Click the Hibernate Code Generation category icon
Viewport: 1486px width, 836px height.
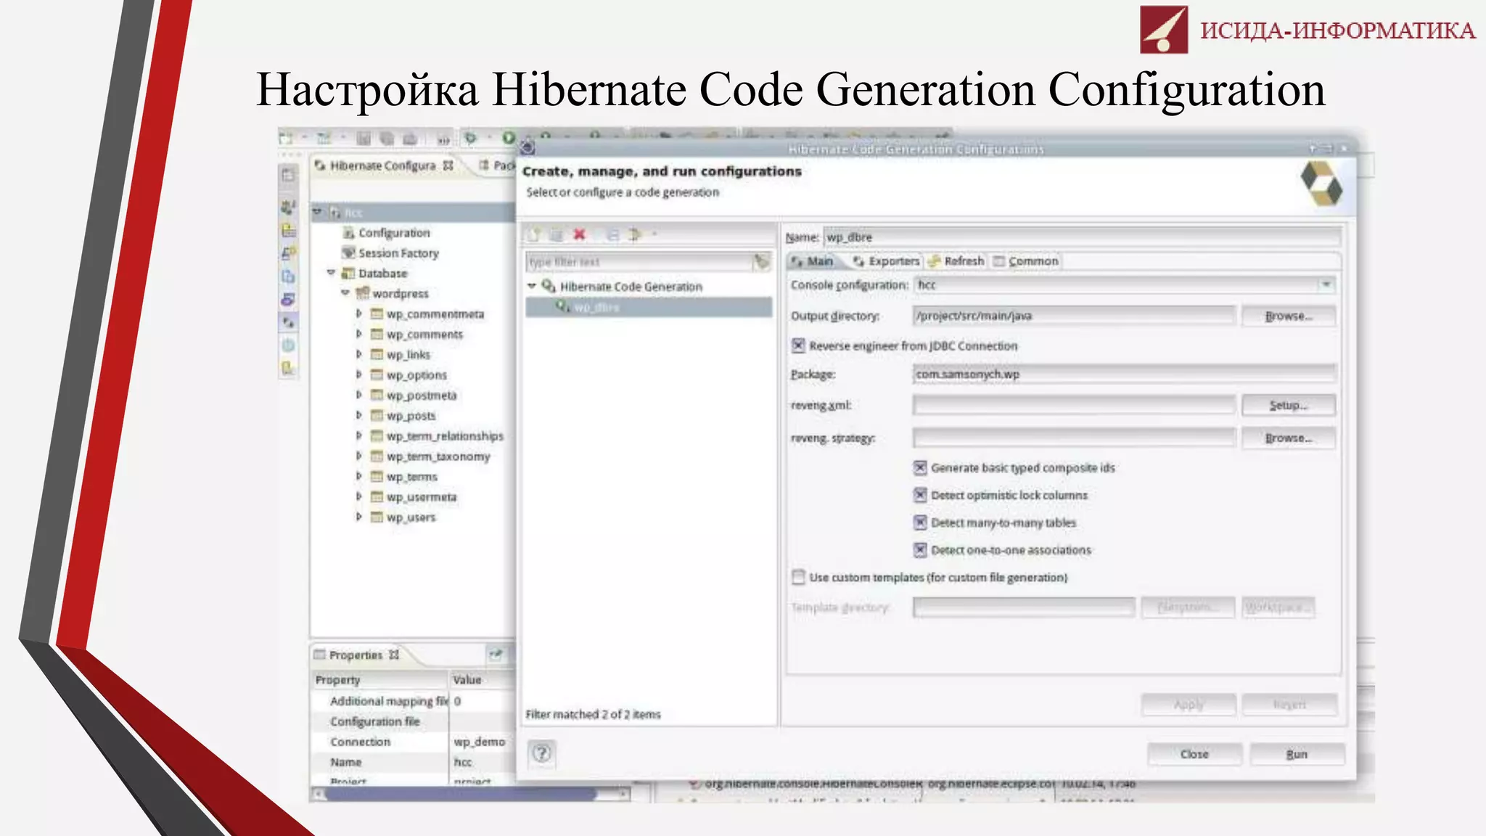[549, 287]
